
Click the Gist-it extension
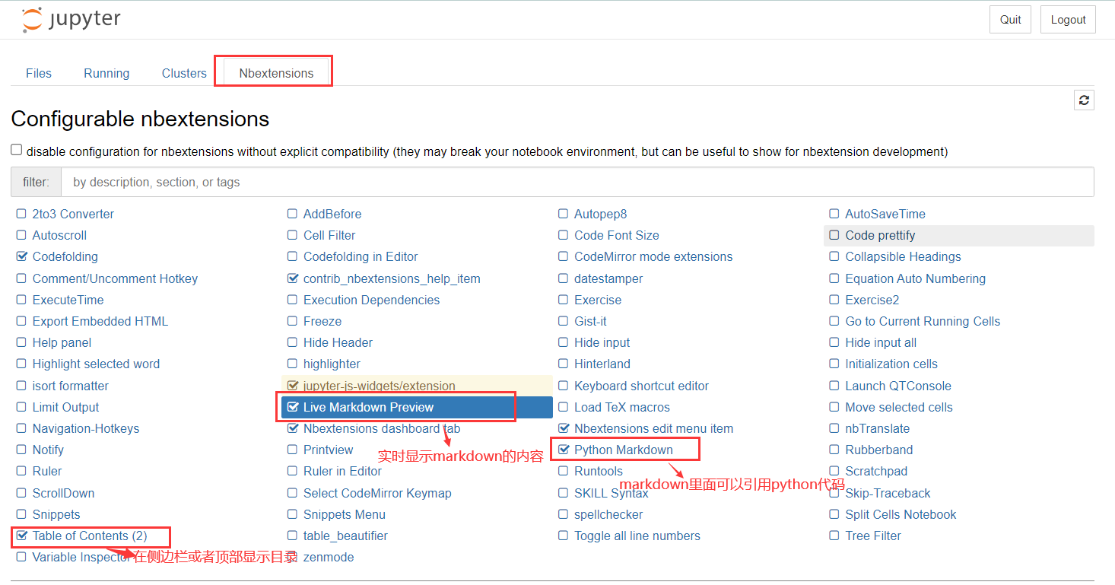click(x=590, y=322)
